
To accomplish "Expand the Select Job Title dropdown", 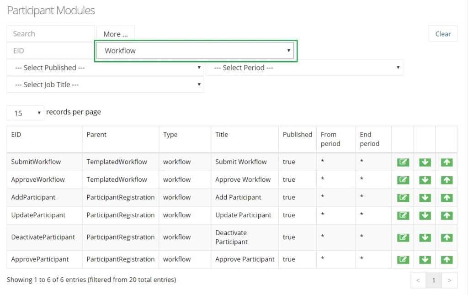I will tap(106, 85).
